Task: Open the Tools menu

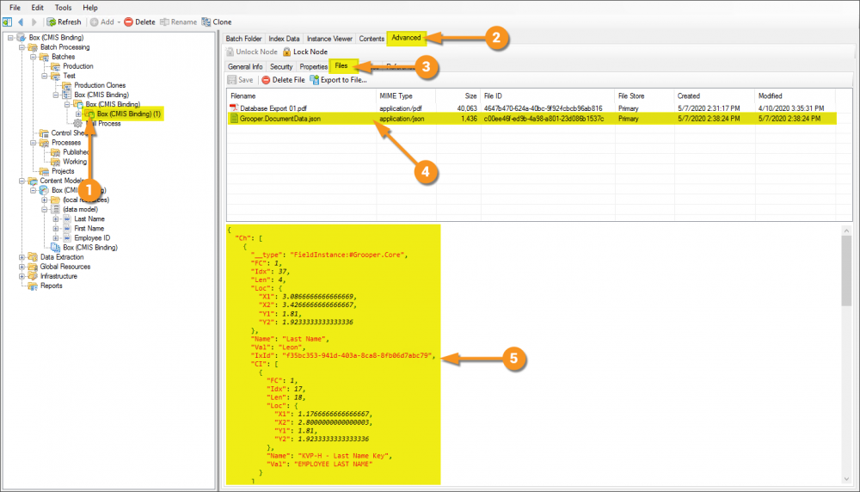Action: coord(63,7)
